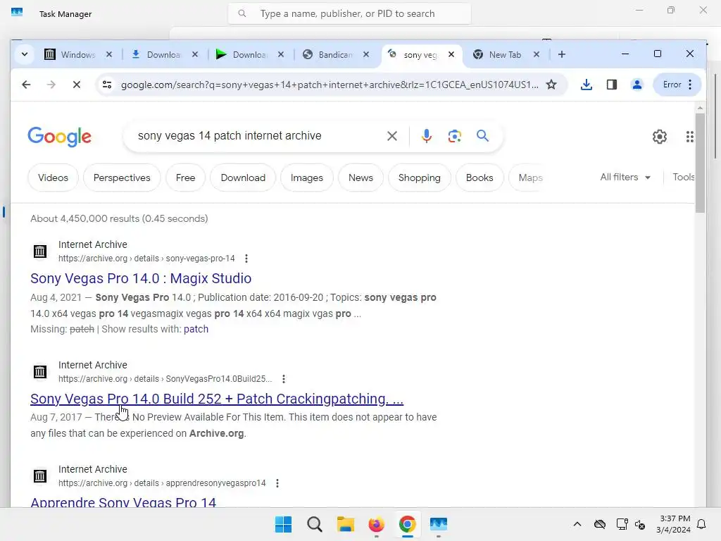Image resolution: width=721 pixels, height=541 pixels.
Task: Open taskbar clock showing 3:37 PM
Action: coord(674,524)
